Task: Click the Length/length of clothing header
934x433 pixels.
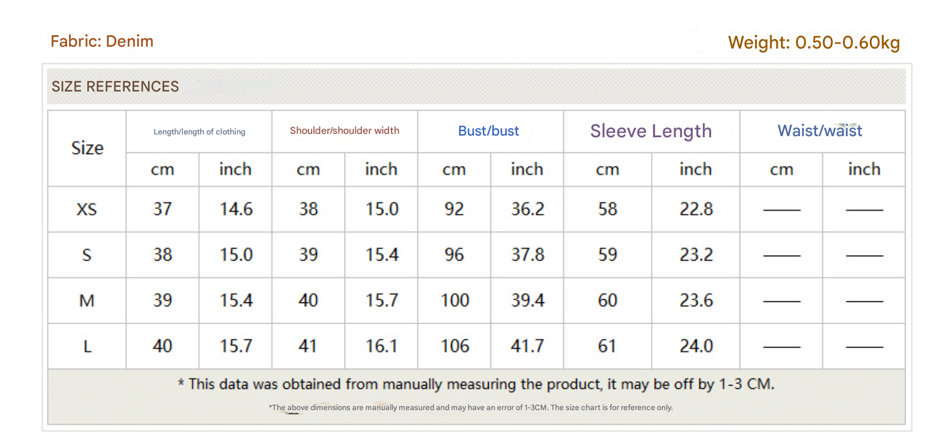Action: [199, 132]
